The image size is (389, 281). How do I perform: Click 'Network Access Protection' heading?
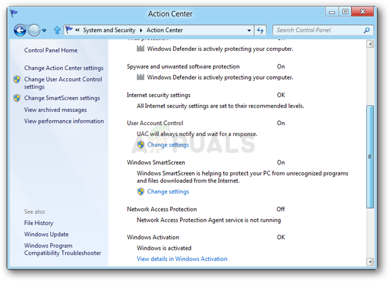(x=162, y=209)
